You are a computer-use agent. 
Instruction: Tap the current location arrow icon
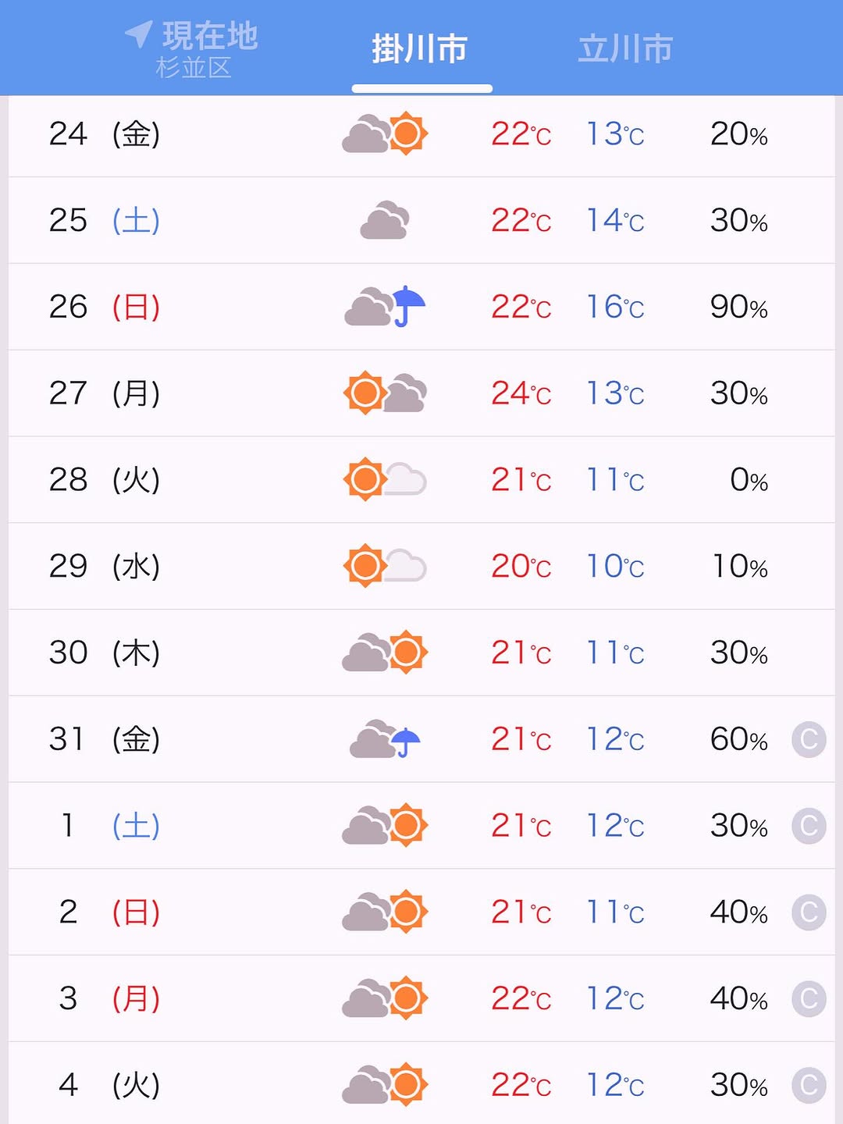[138, 34]
